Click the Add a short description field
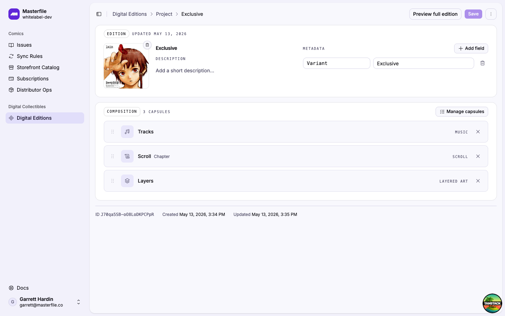This screenshot has height=316, width=505. click(x=185, y=71)
